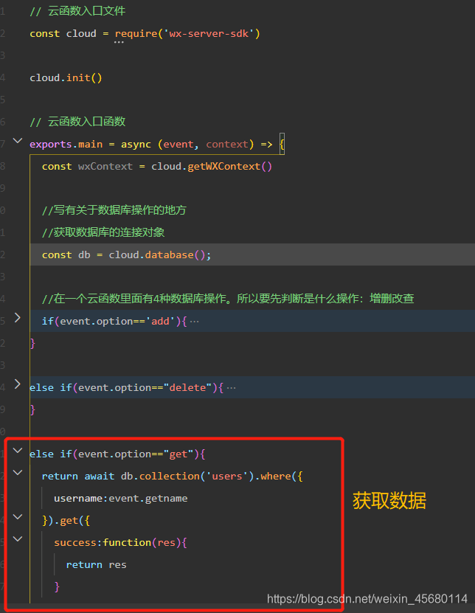Collapse the exports.main function fold arrow

[18, 140]
